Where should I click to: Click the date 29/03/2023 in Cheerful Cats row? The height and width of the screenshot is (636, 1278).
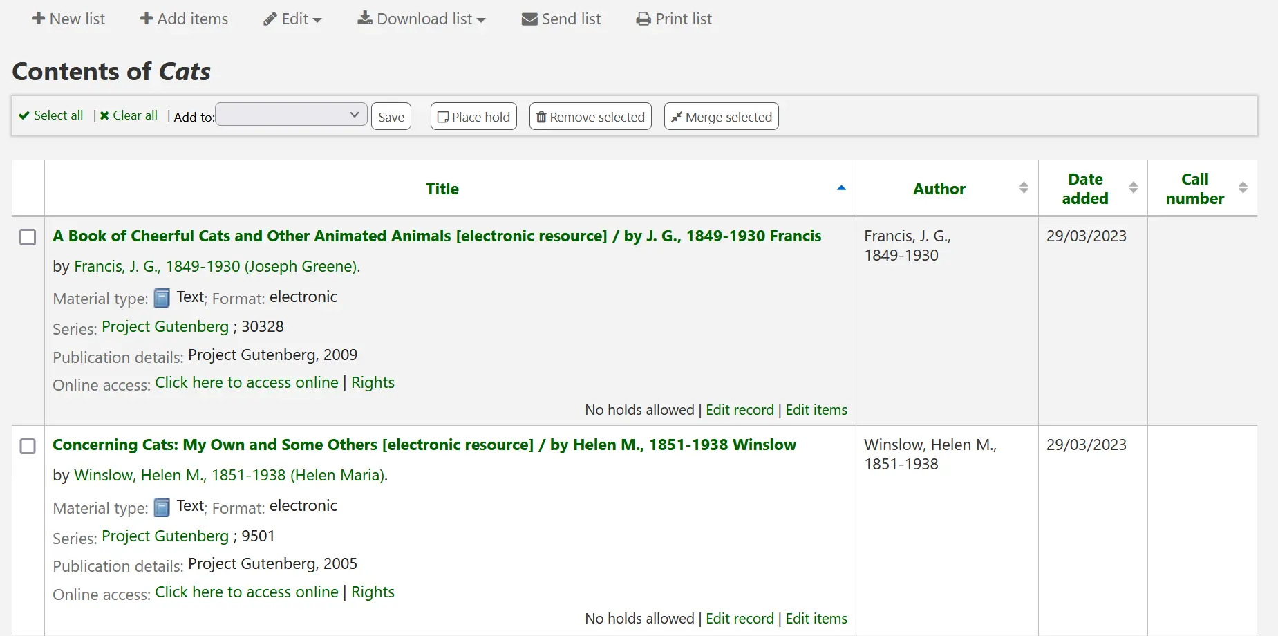click(x=1086, y=236)
